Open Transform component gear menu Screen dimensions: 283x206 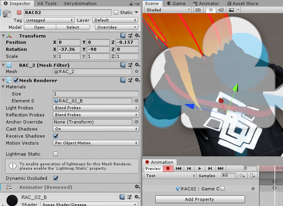coord(137,36)
